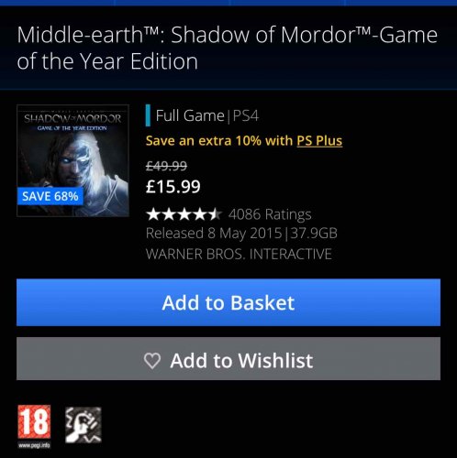
Task: Click the PEGI 18 age rating icon
Action: coord(34,421)
